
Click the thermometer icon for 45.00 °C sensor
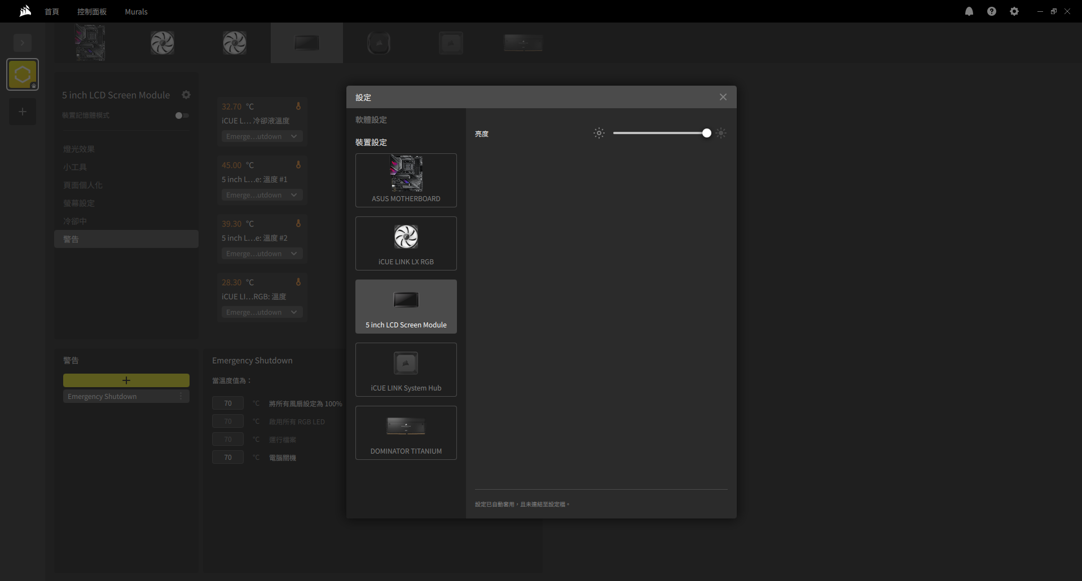pyautogui.click(x=298, y=165)
